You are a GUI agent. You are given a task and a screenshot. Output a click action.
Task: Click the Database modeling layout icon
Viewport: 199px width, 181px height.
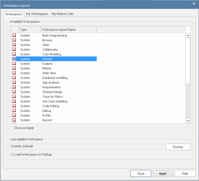pos(14,78)
